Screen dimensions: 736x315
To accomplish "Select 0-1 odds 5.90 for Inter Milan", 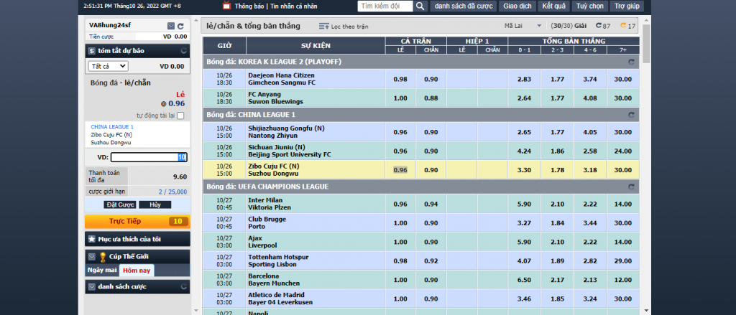I will [x=524, y=204].
